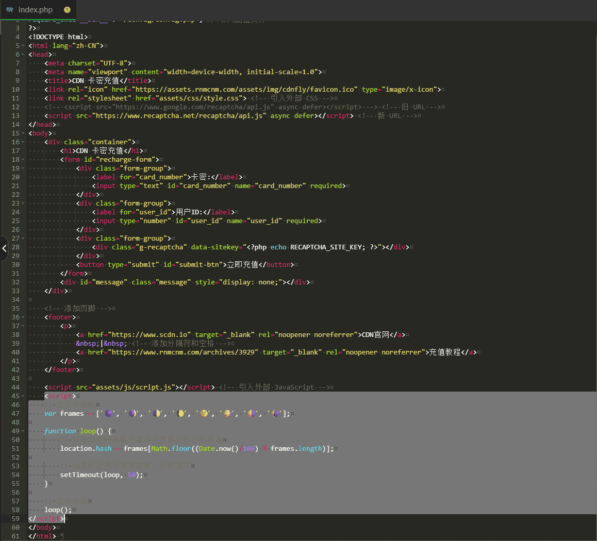Viewport: 597px width, 541px height.
Task: Place cursor in the favicon.ico URL string
Action: 244,90
